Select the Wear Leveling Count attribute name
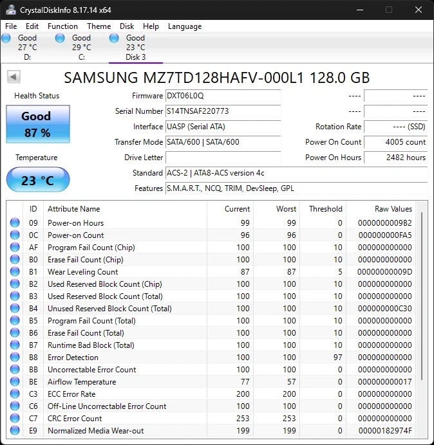The width and height of the screenshot is (434, 445). click(x=82, y=272)
